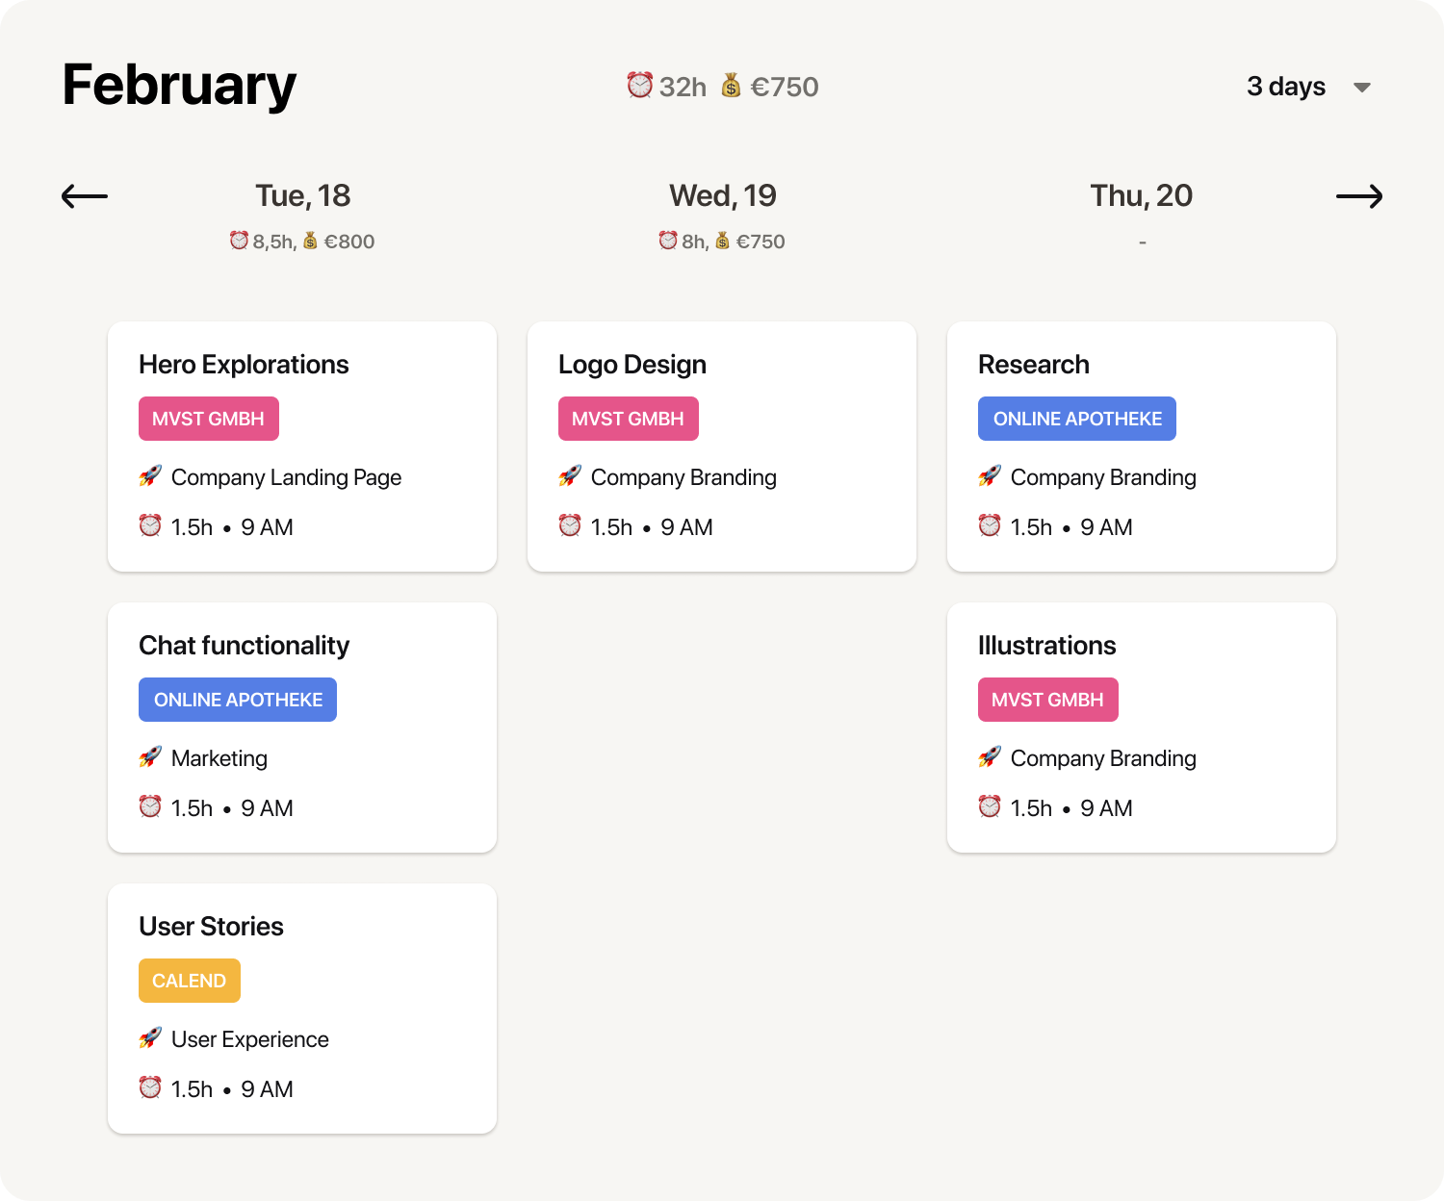Click clock icon on User Stories card
This screenshot has width=1444, height=1201.
coord(150,1087)
